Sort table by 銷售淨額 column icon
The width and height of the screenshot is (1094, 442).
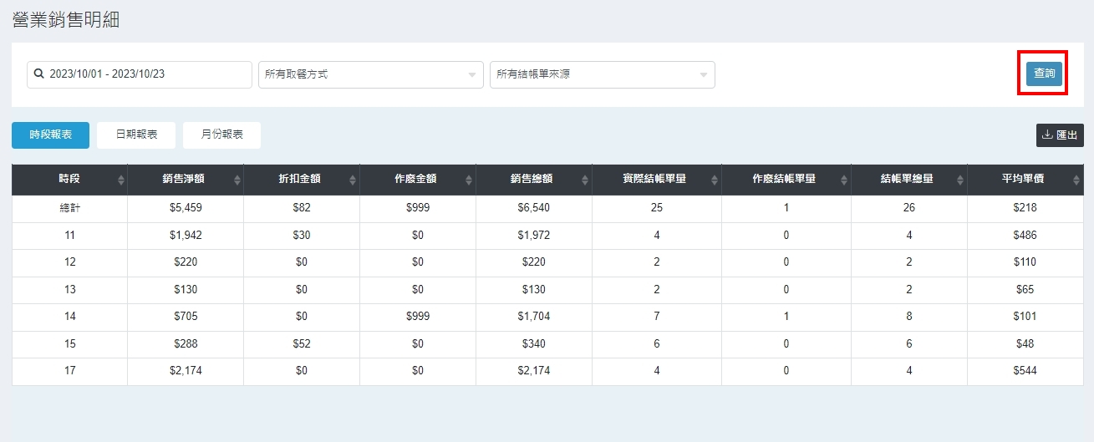(x=237, y=180)
